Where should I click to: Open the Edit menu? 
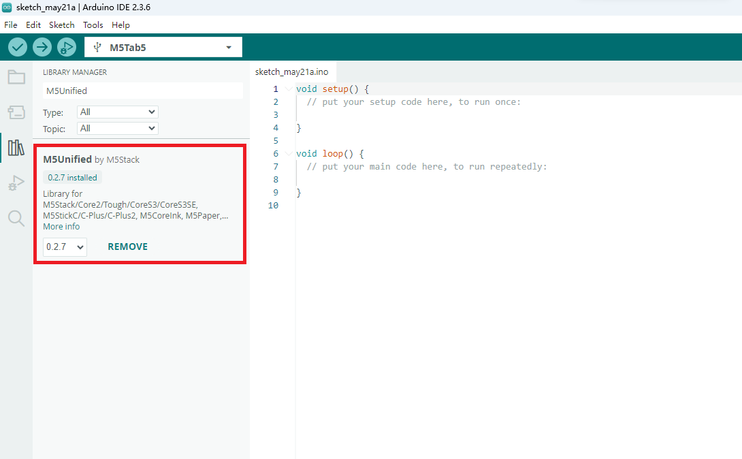click(33, 25)
